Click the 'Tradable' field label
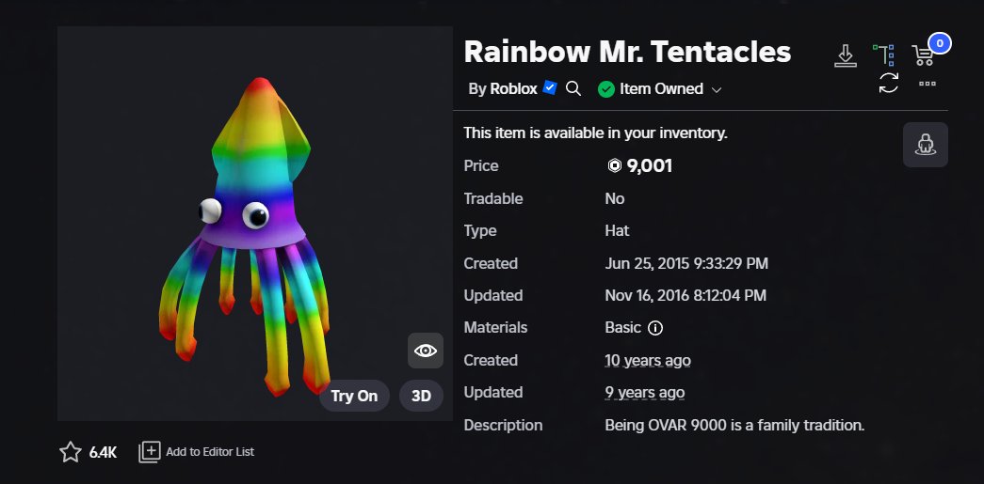The image size is (984, 484). point(493,198)
